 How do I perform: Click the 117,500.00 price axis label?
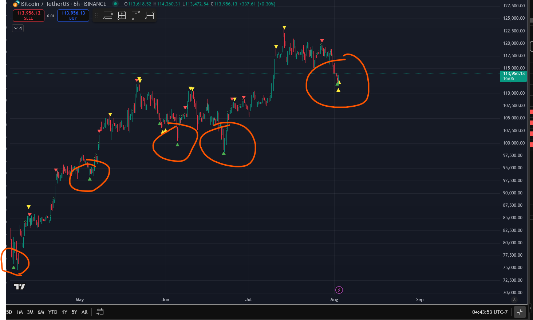click(x=514, y=56)
